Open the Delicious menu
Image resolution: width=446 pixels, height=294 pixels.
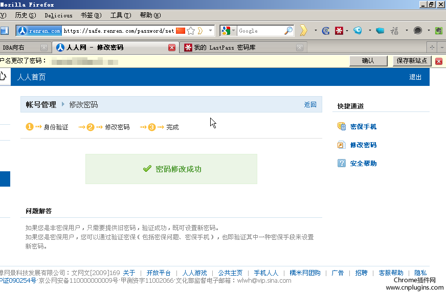pyautogui.click(x=59, y=15)
